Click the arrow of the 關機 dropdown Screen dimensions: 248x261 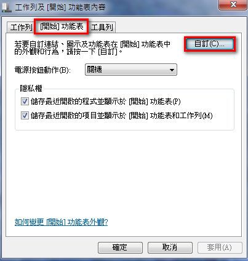[x=172, y=70]
